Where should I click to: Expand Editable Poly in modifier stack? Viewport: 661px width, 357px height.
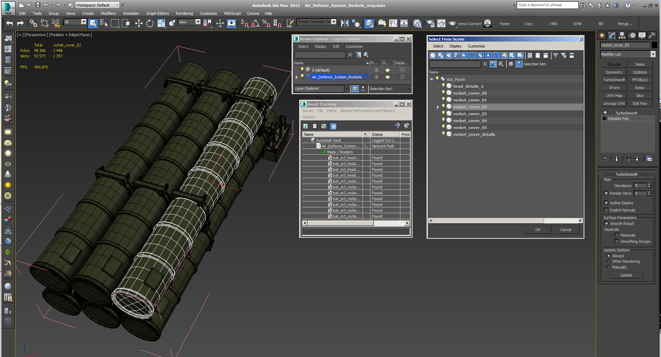(604, 119)
